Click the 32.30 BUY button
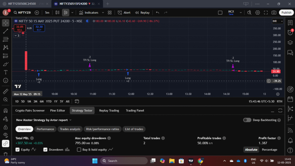This screenshot has width=295, height=166. 39,28
